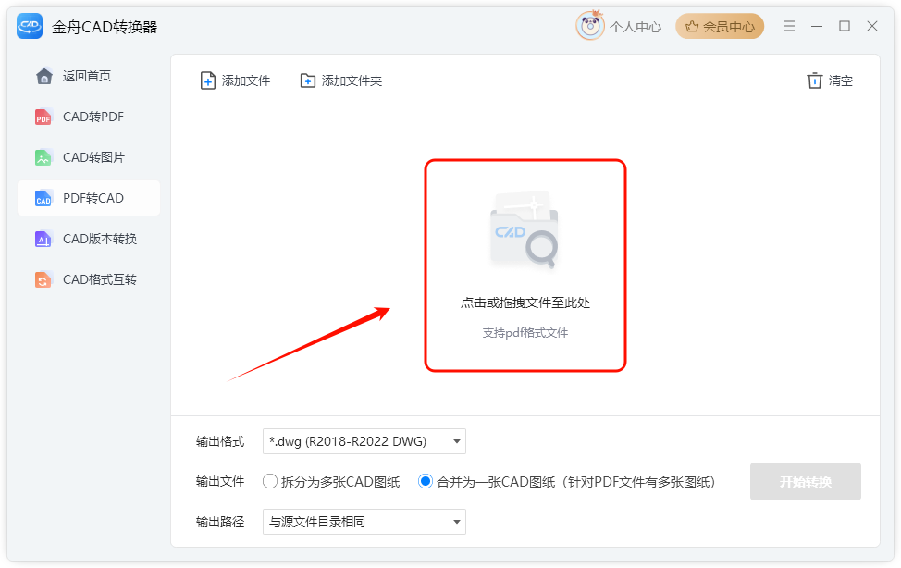Select PDF转CAD sidebar item
This screenshot has height=568, width=901.
click(89, 198)
